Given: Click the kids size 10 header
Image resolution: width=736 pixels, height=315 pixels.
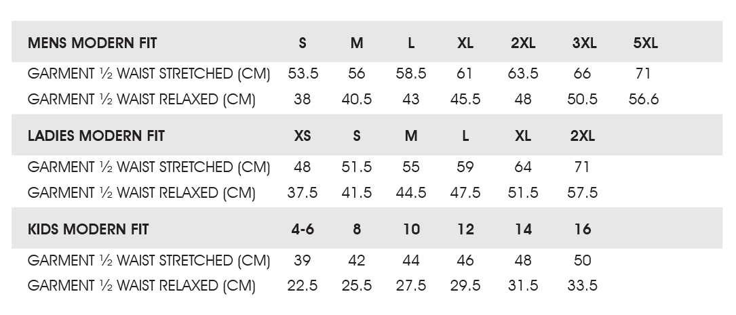Looking at the screenshot, I should click(x=411, y=229).
